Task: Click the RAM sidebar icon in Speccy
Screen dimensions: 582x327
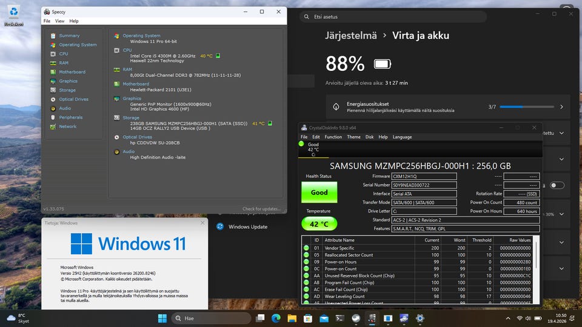Action: coord(53,63)
